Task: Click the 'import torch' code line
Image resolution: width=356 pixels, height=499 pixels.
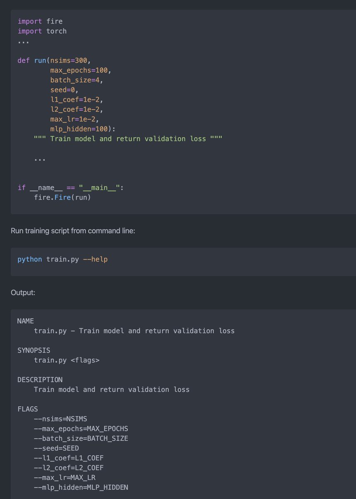Action: [x=42, y=31]
